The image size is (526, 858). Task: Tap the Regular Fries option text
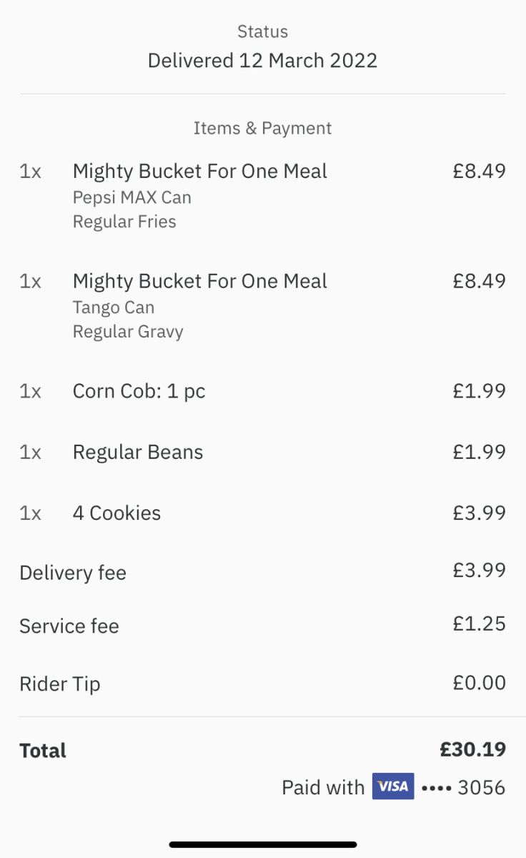coord(124,222)
